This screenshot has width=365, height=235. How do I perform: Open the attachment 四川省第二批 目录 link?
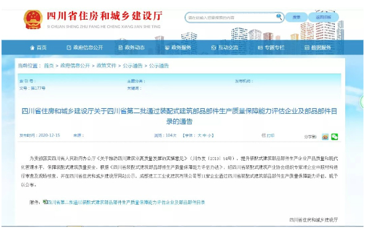pyautogui.click(x=126, y=202)
